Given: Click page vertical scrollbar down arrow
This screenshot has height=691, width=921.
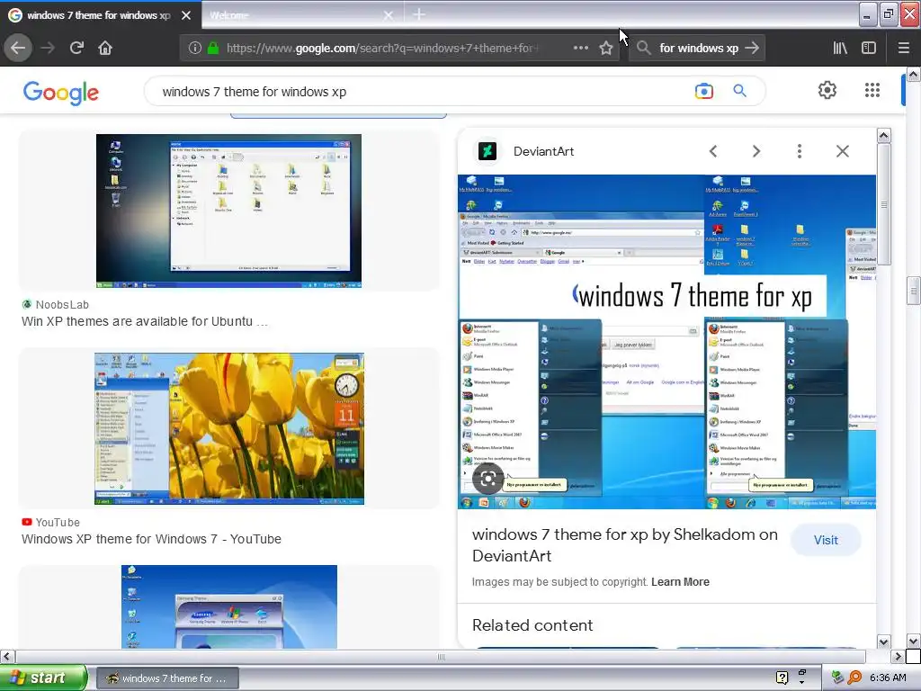Looking at the screenshot, I should tap(913, 641).
